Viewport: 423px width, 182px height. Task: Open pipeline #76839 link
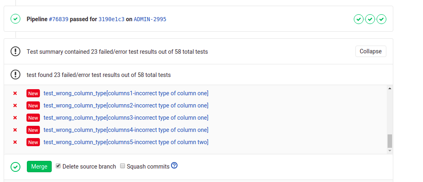[x=59, y=19]
